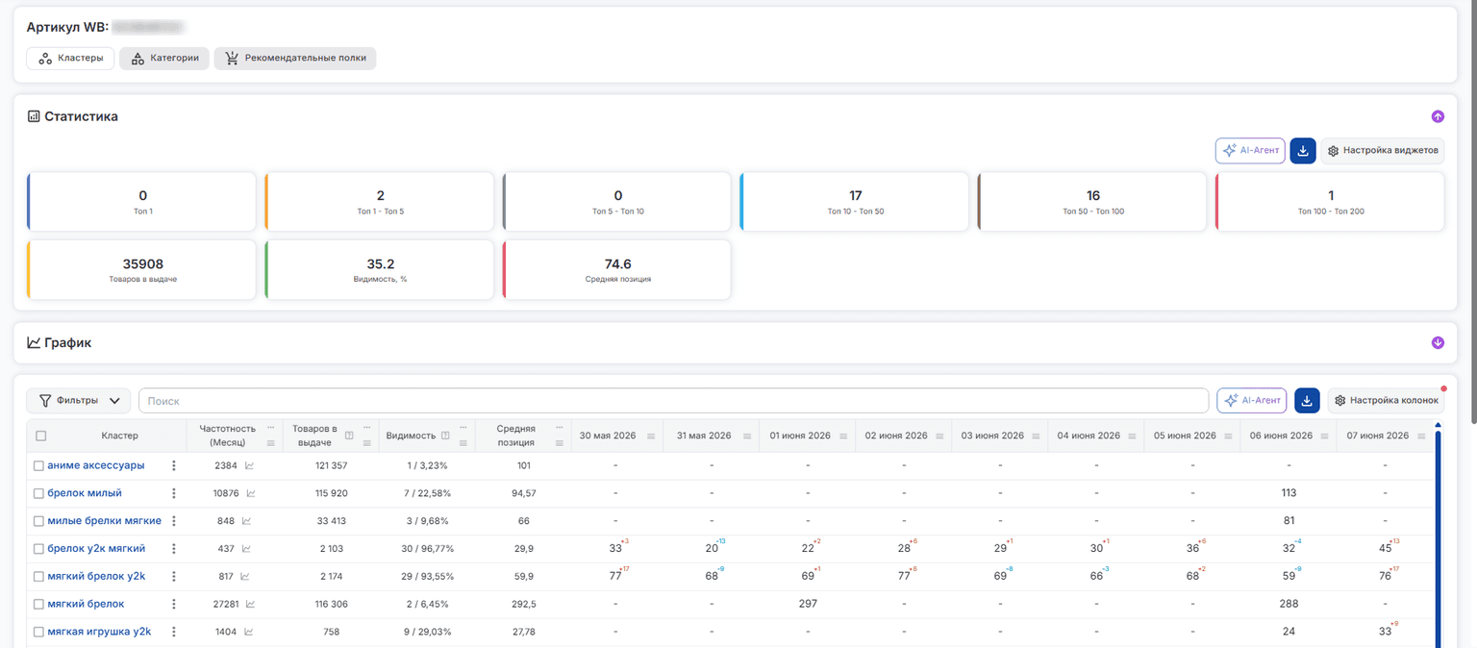Open the мягкий брелок y2k cluster link

pyautogui.click(x=96, y=576)
